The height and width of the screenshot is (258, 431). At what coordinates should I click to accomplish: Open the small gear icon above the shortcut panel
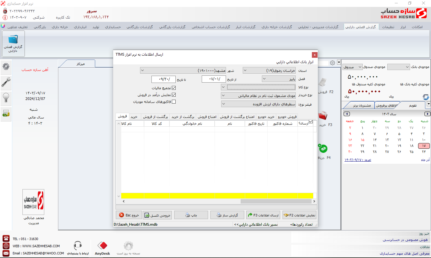pos(333,63)
